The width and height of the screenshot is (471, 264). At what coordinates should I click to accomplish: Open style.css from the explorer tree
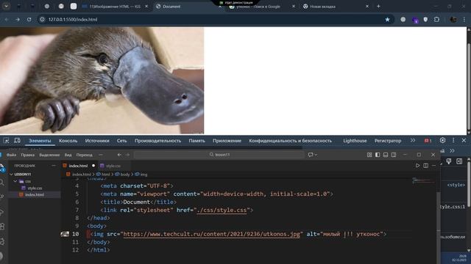(35, 188)
